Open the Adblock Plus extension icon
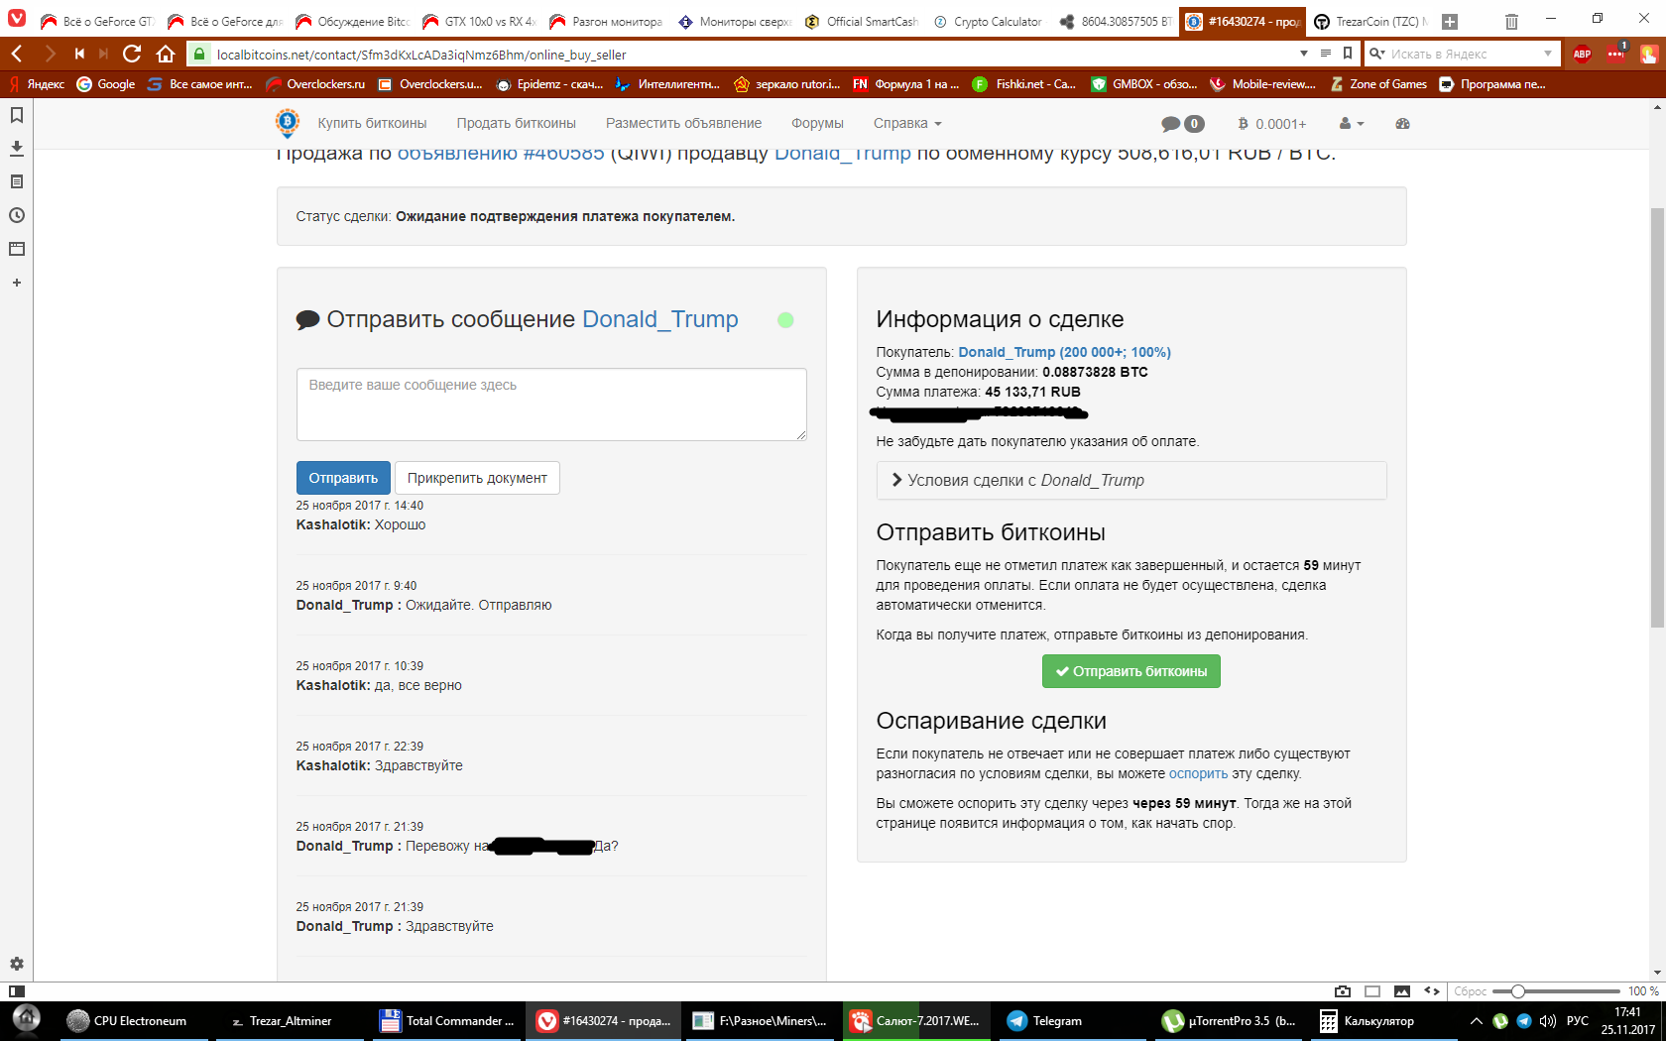Viewport: 1666px width, 1041px height. pyautogui.click(x=1583, y=54)
